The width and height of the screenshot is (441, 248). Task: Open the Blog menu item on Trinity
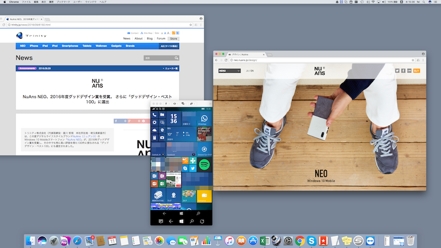click(150, 39)
